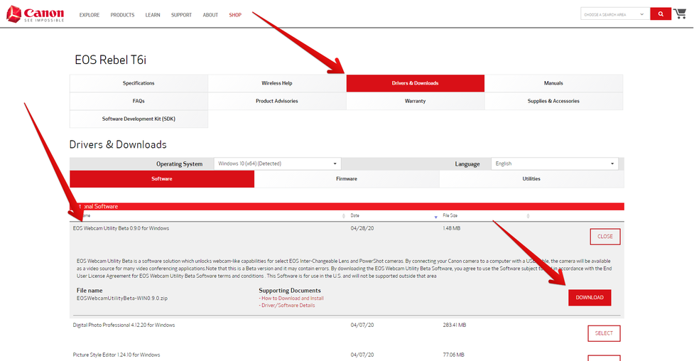Viewport: 699px width, 361px height.
Task: Open Software Development Kit (SDK) tab
Action: (139, 119)
